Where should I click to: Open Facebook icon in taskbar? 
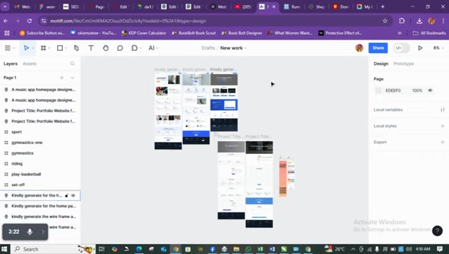[x=212, y=249]
